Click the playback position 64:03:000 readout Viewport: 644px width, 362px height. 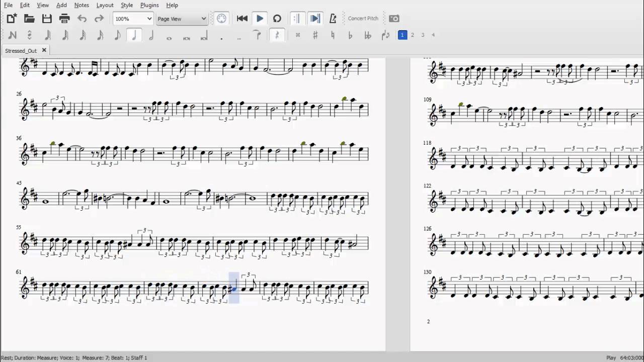click(630, 357)
